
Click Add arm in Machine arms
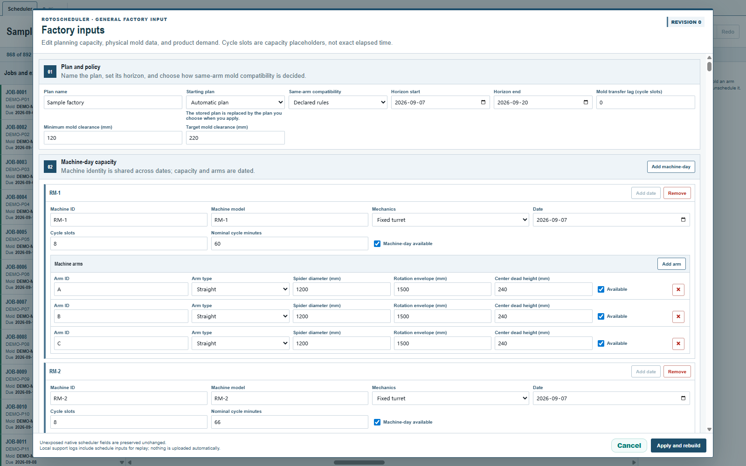(671, 264)
